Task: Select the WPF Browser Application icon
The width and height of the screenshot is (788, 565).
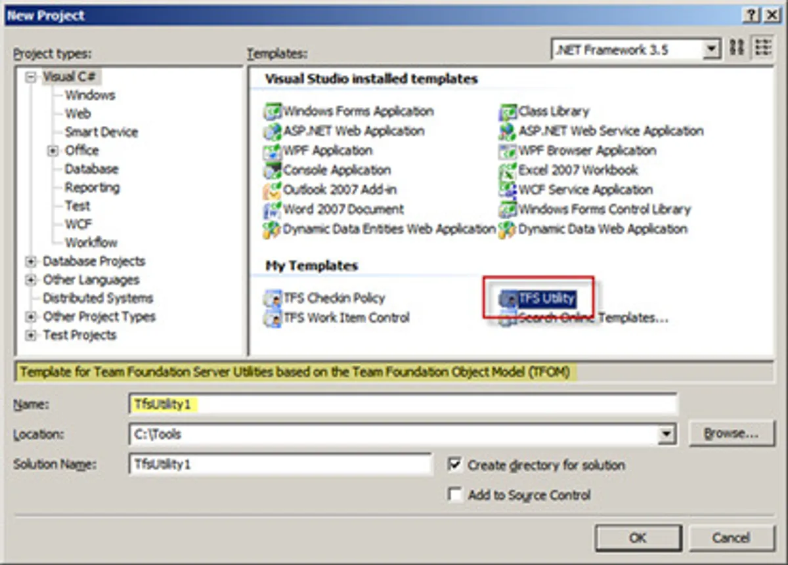Action: [x=508, y=151]
